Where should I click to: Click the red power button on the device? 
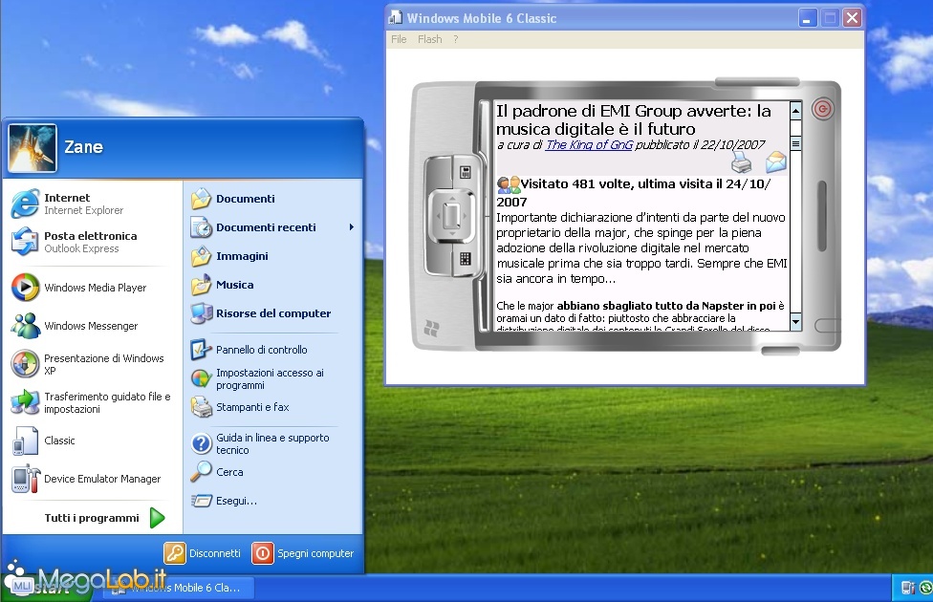[x=822, y=109]
